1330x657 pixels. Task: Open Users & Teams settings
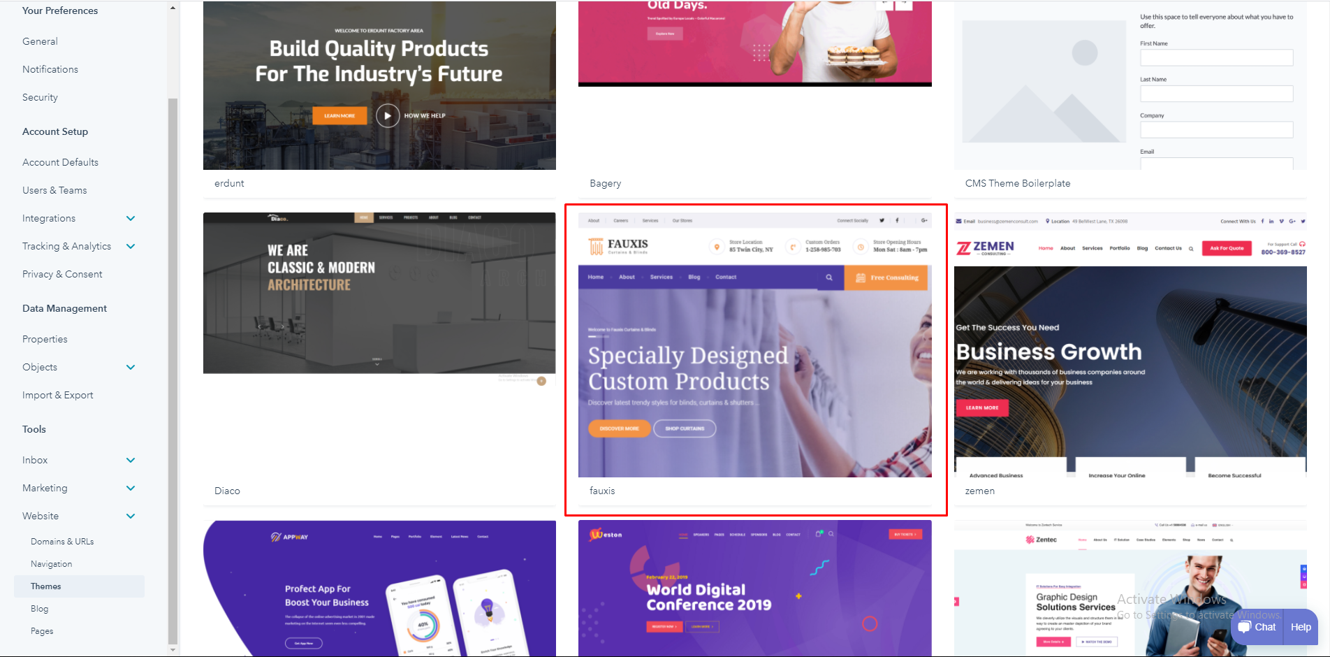[54, 190]
